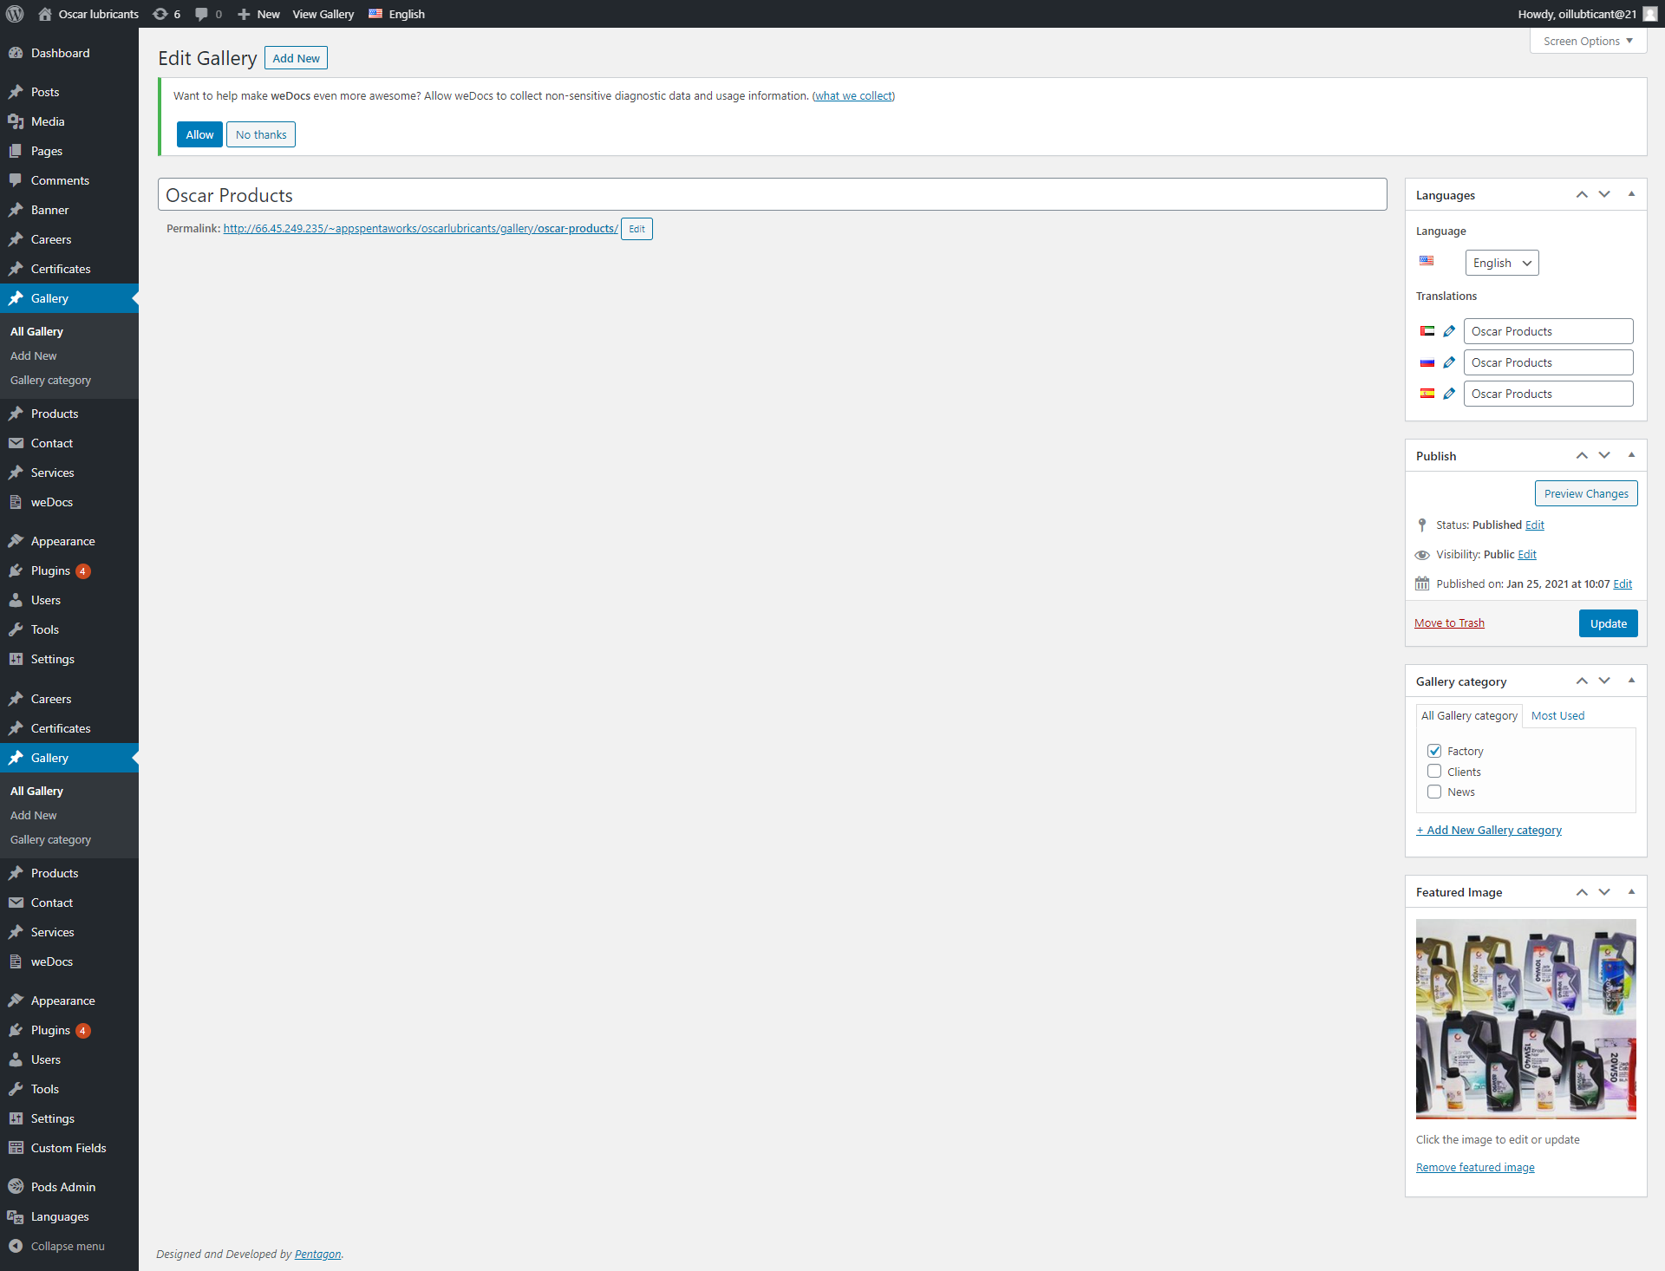1665x1271 pixels.
Task: Click New in the admin bar
Action: click(258, 14)
